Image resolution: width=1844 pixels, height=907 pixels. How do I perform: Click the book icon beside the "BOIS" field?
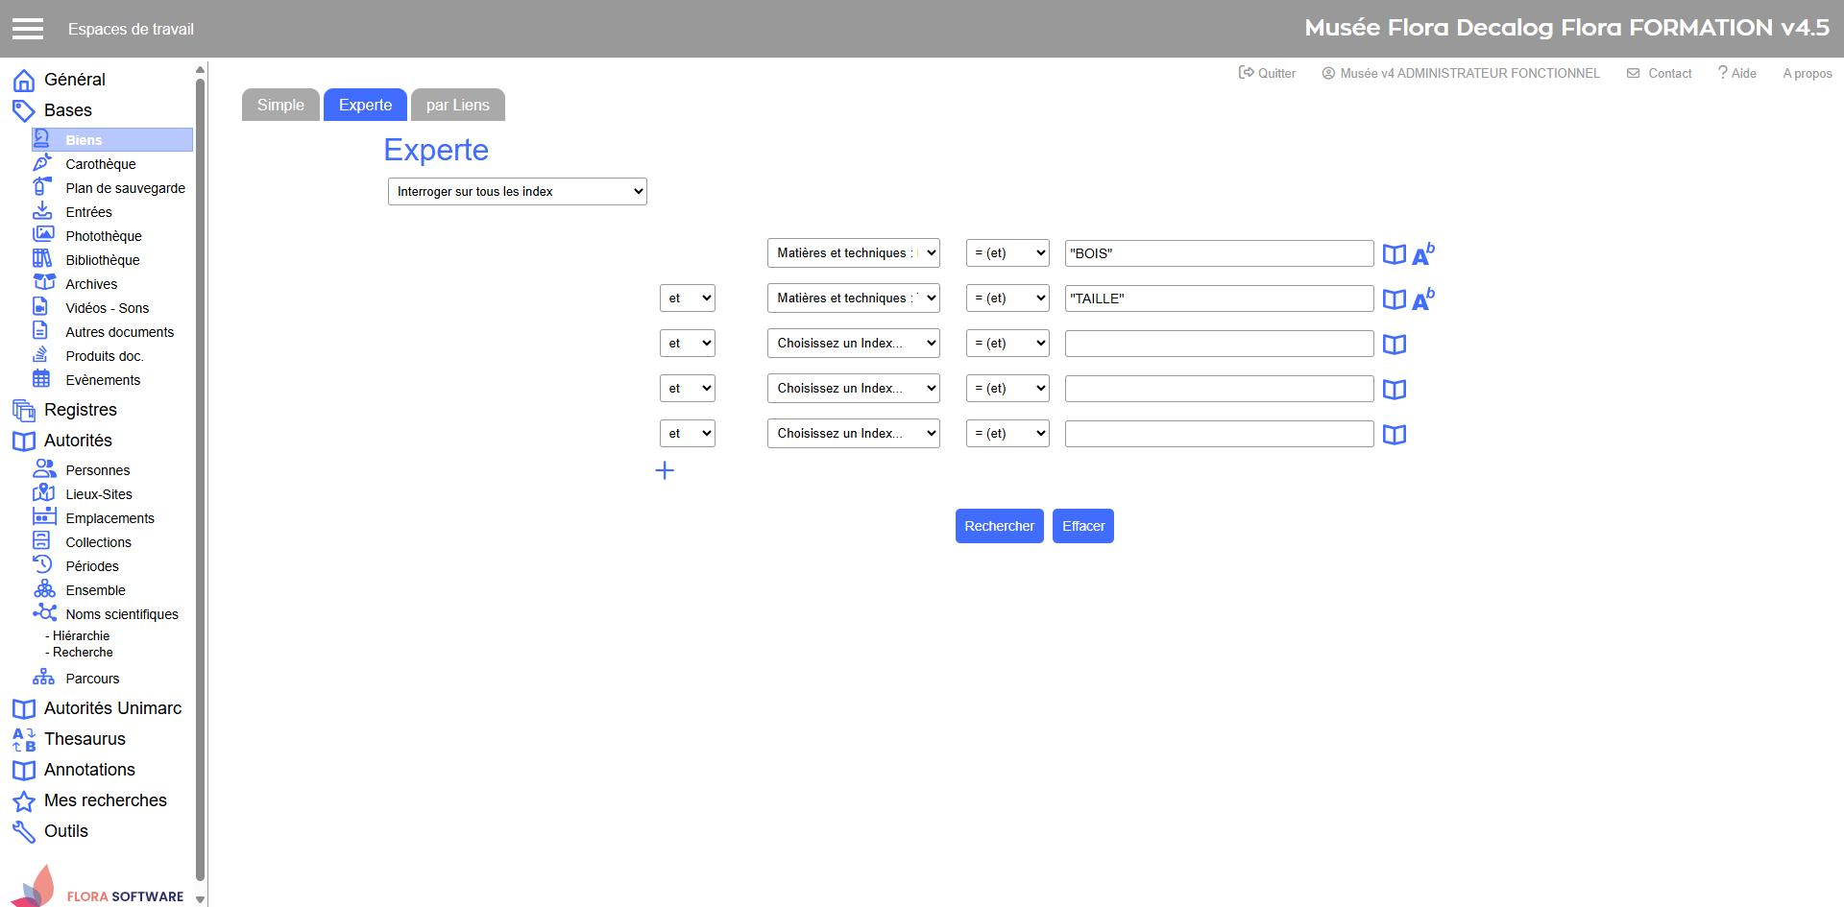pos(1394,254)
